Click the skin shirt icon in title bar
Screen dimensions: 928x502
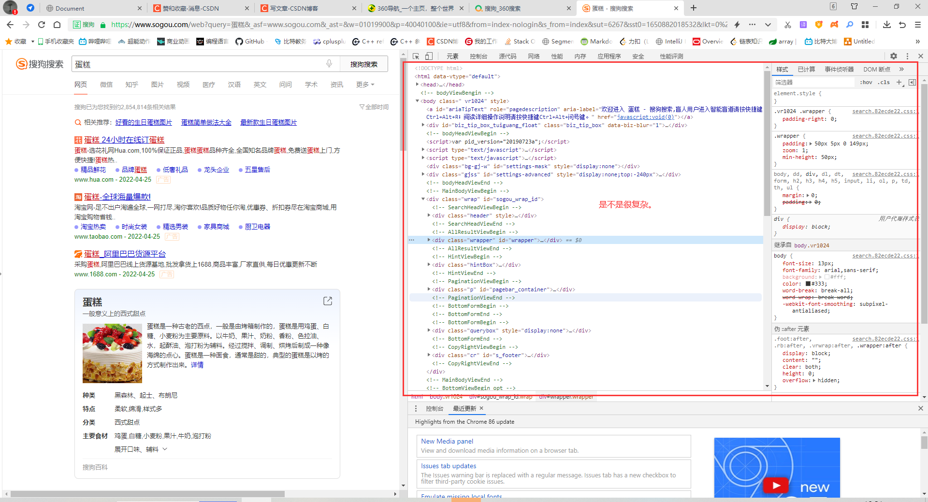(x=855, y=7)
